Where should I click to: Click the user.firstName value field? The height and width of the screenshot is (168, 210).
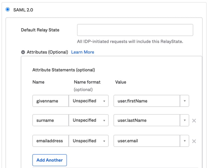pyautogui.click(x=146, y=101)
